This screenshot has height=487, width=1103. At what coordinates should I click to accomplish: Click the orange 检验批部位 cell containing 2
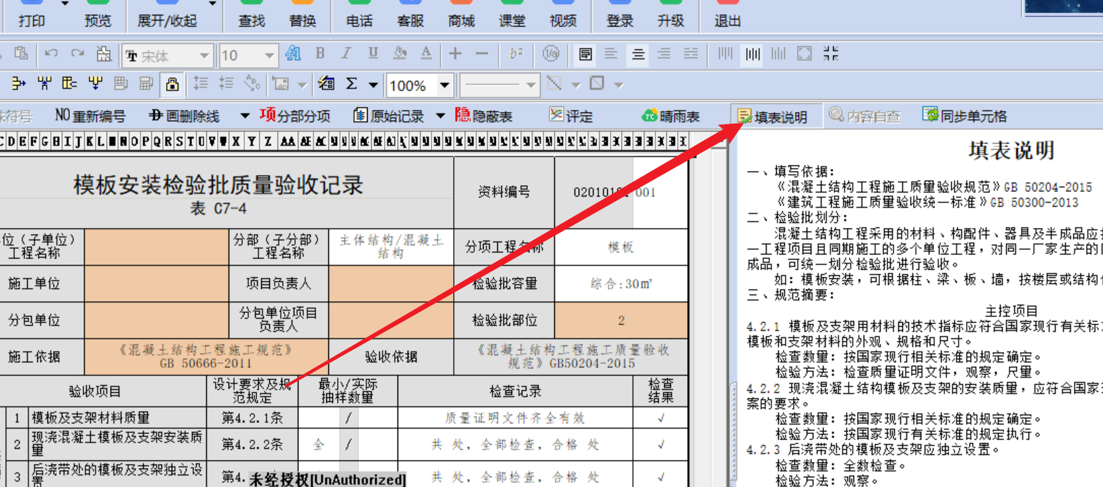point(621,320)
